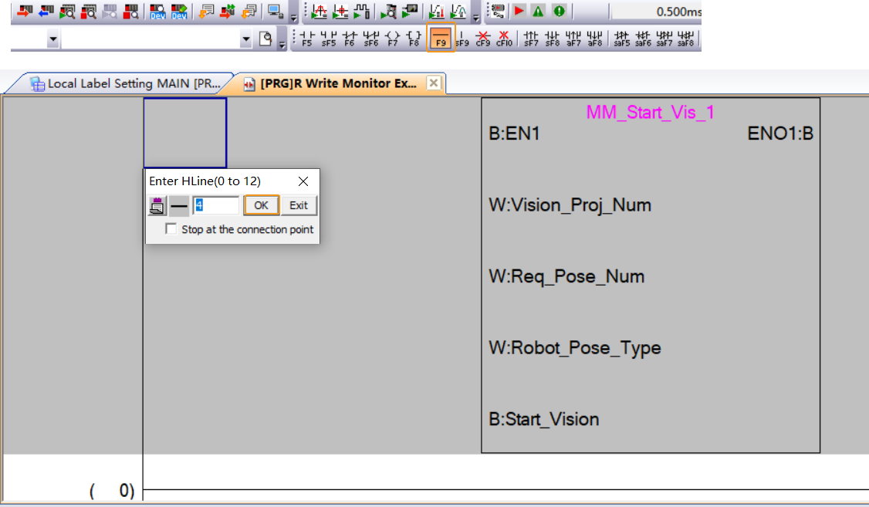
Task: Click the Write to PLC icon
Action: click(x=24, y=12)
